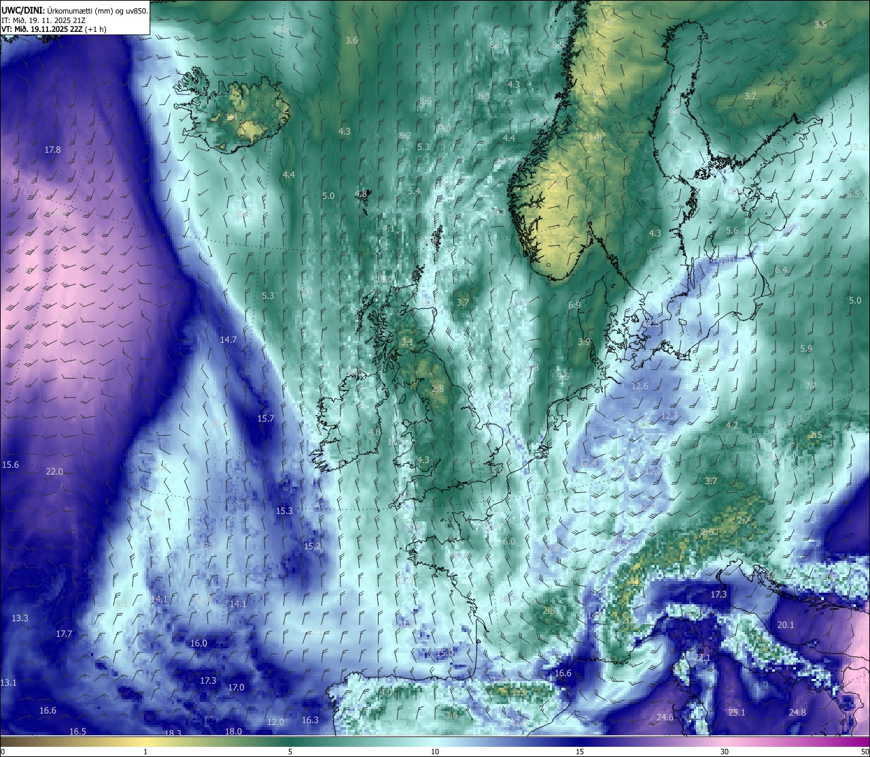Click the 2.7 value on the map
Image resolution: width=870 pixels, height=757 pixels.
tap(744, 520)
